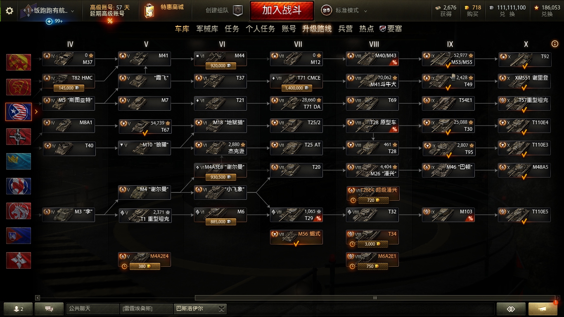
Task: Switch to the 车库 tab
Action: (182, 29)
